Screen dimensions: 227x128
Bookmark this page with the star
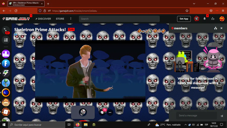click(x=187, y=11)
